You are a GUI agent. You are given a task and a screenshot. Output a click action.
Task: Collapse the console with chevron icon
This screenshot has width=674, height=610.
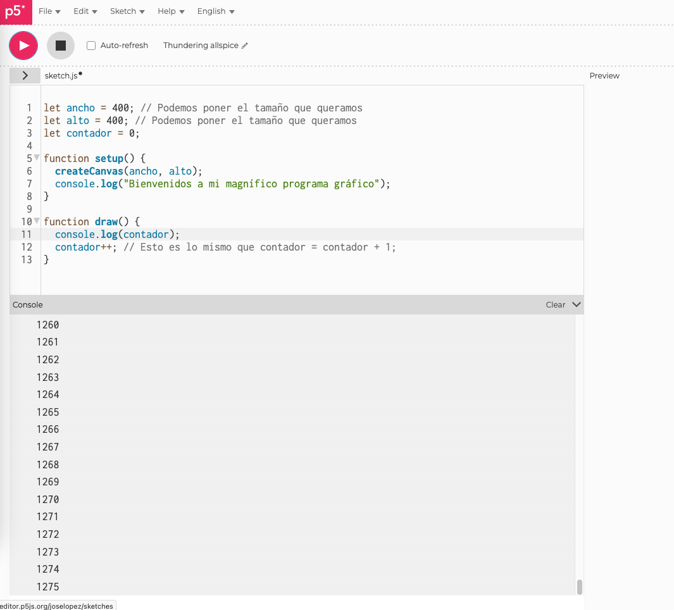click(576, 304)
